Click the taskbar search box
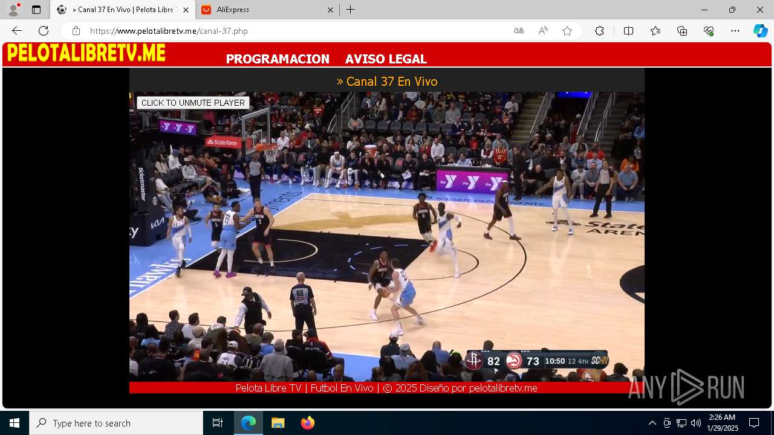The width and height of the screenshot is (774, 435). [116, 423]
